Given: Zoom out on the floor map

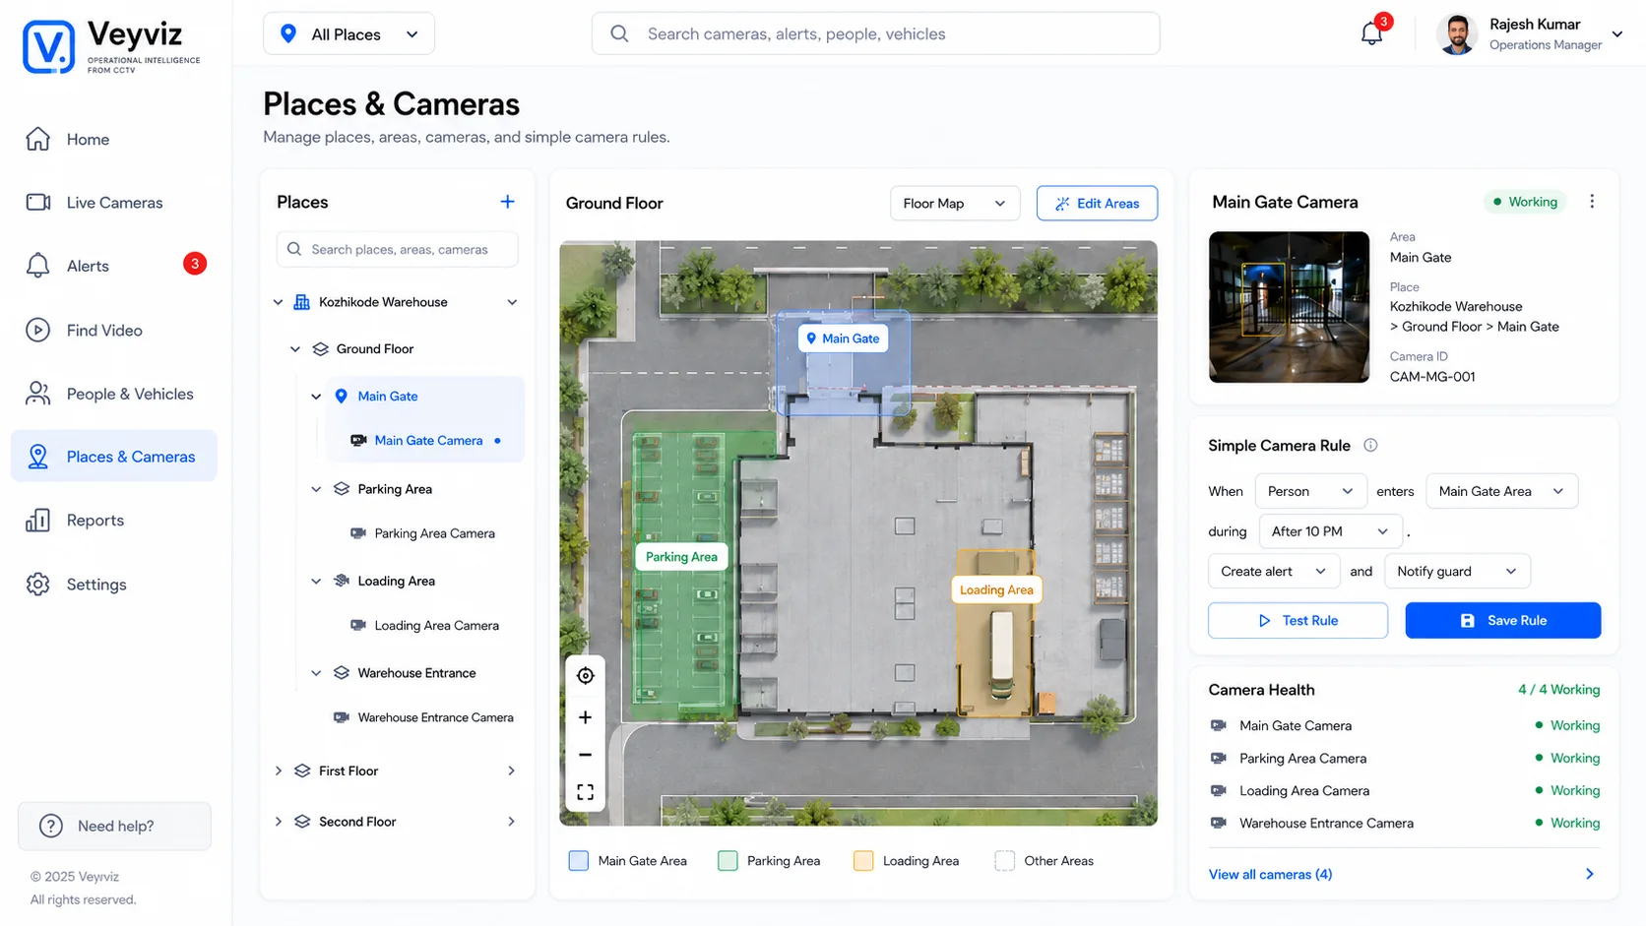Looking at the screenshot, I should click(x=585, y=755).
